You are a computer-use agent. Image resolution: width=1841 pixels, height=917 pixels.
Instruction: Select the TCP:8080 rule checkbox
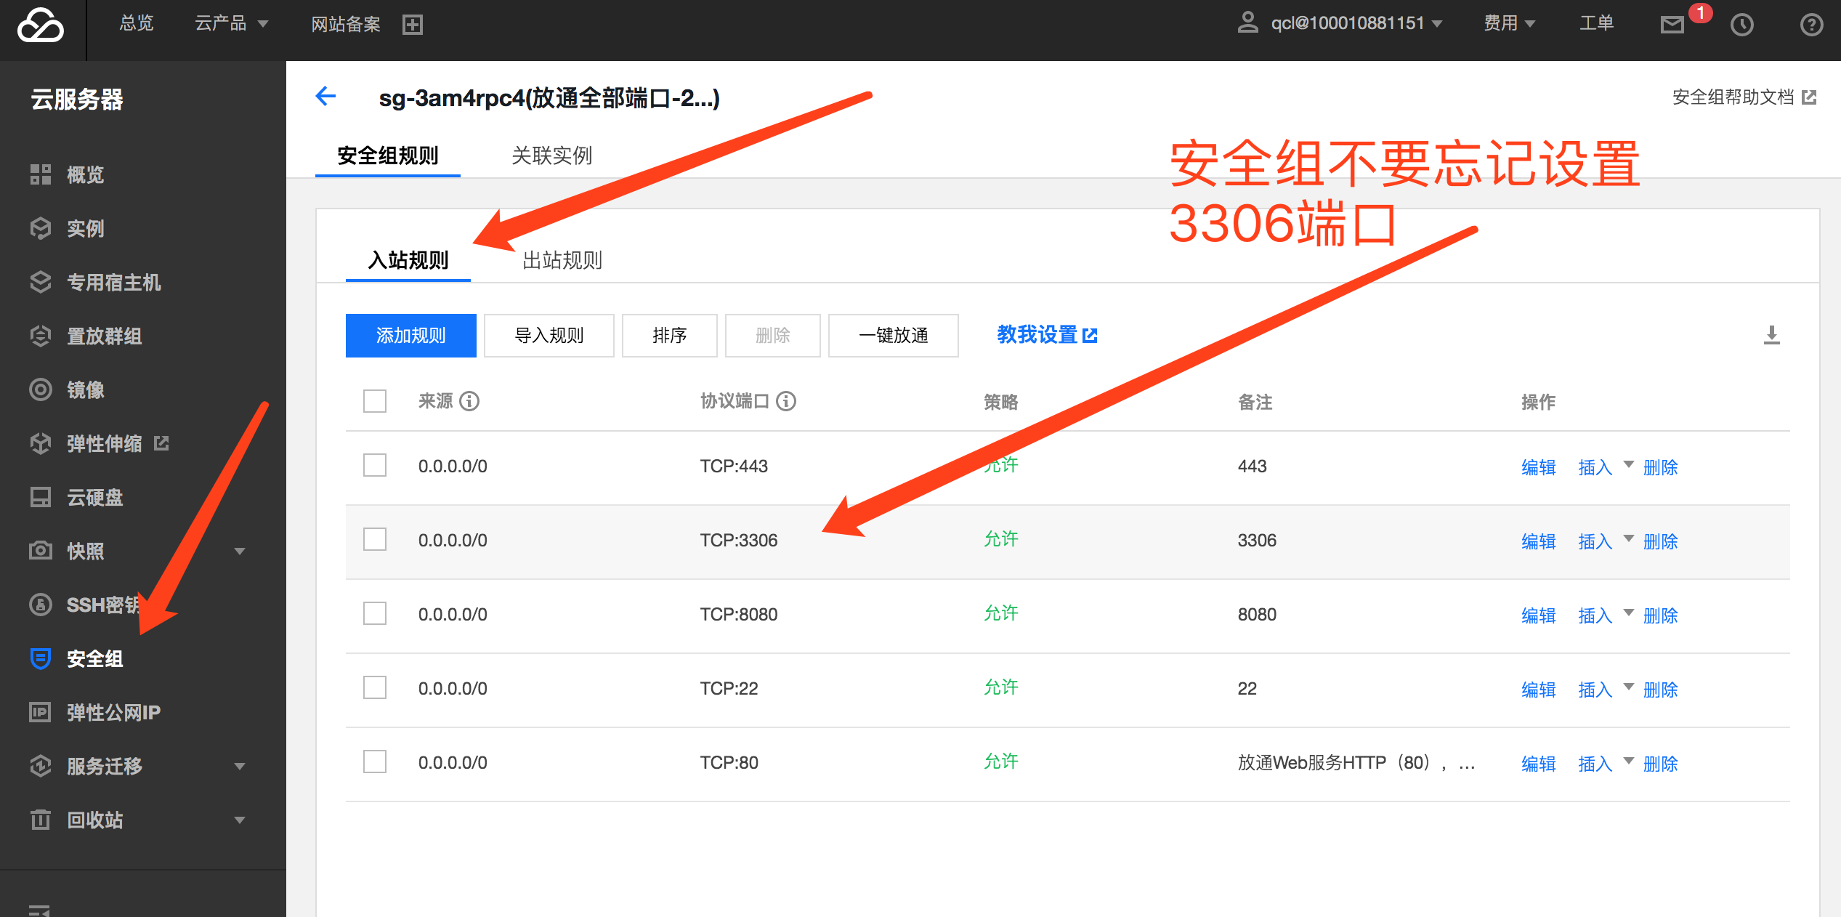(375, 614)
